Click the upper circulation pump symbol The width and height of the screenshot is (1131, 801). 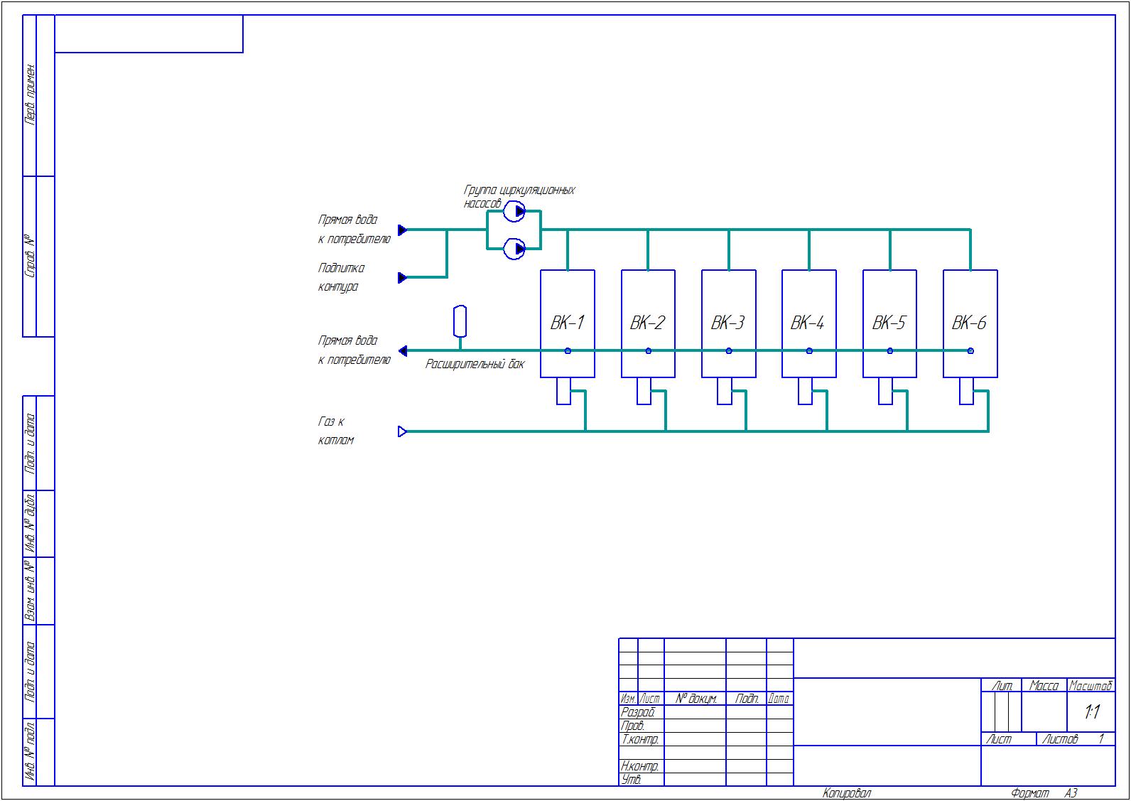514,211
